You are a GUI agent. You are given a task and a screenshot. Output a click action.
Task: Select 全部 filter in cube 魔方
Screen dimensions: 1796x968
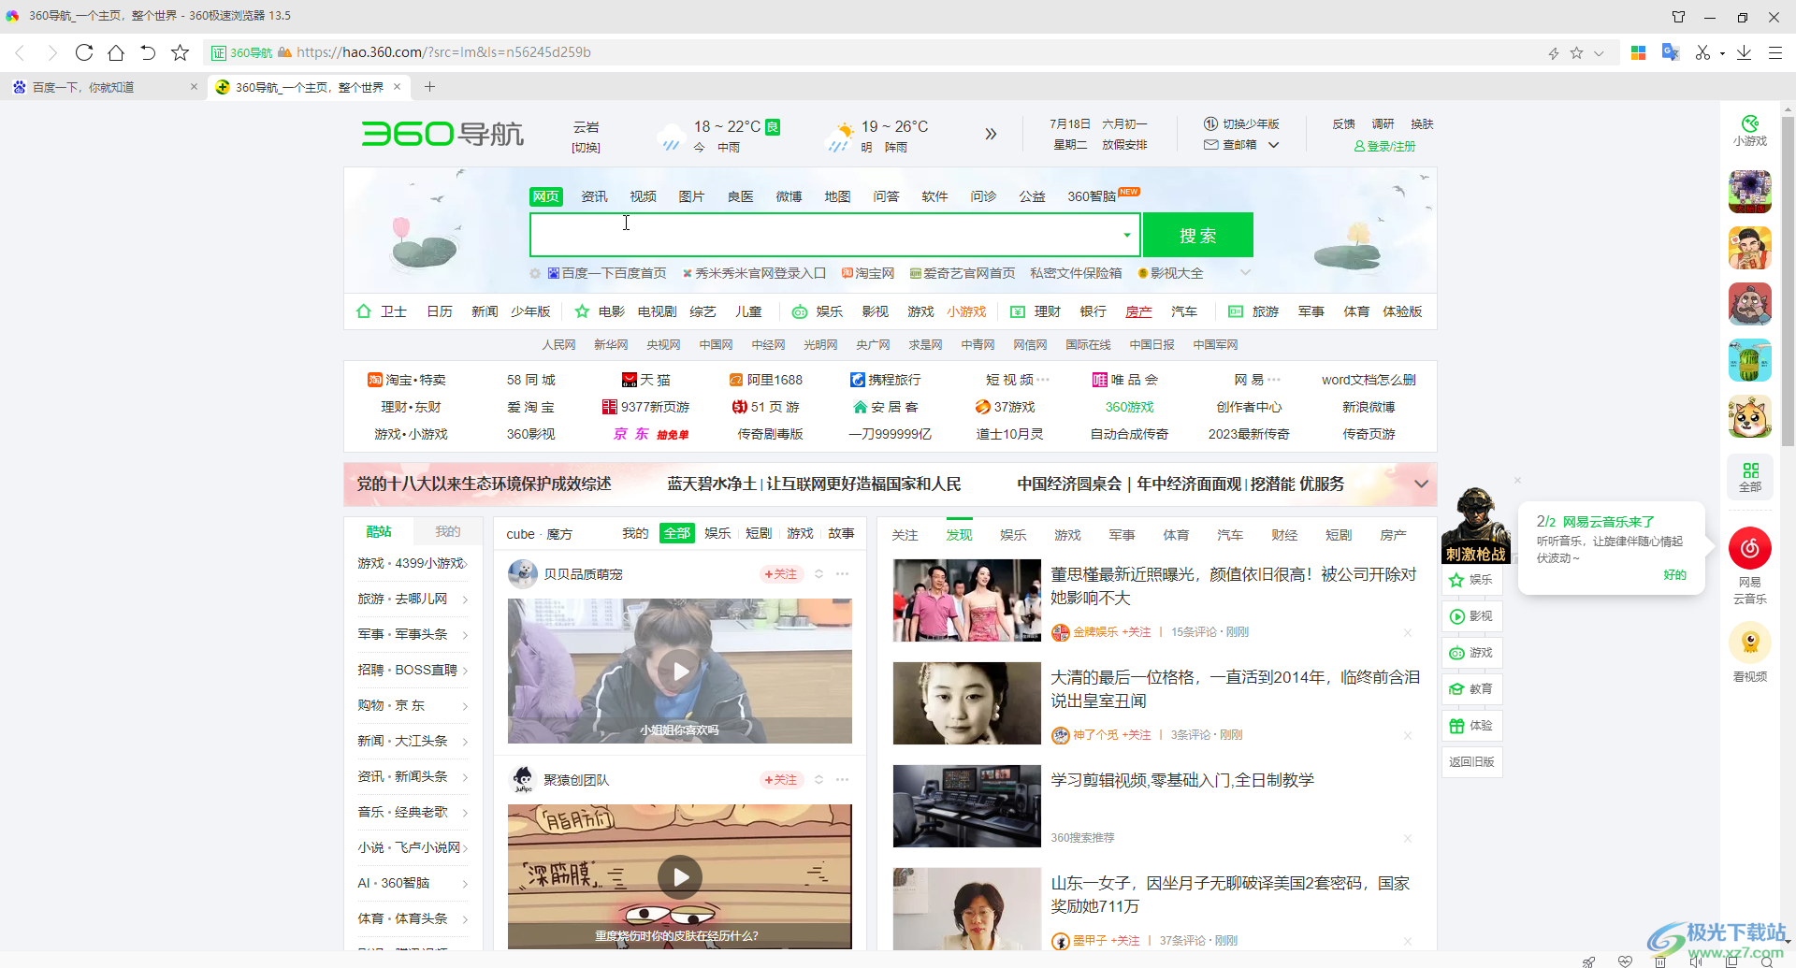point(676,533)
